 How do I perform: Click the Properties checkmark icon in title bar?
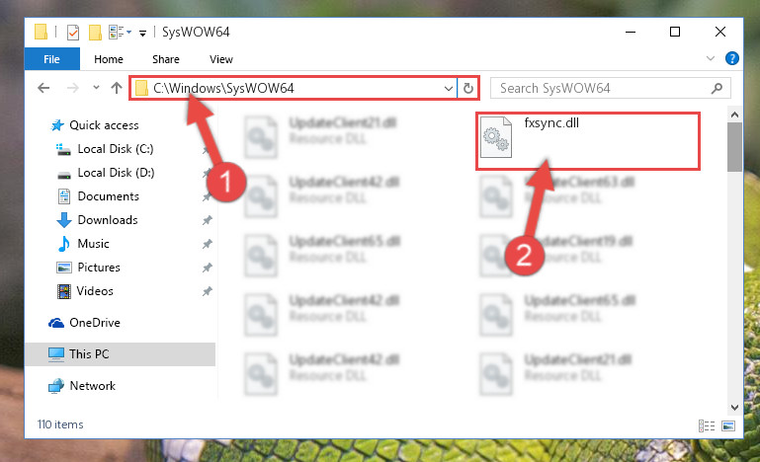coord(73,33)
